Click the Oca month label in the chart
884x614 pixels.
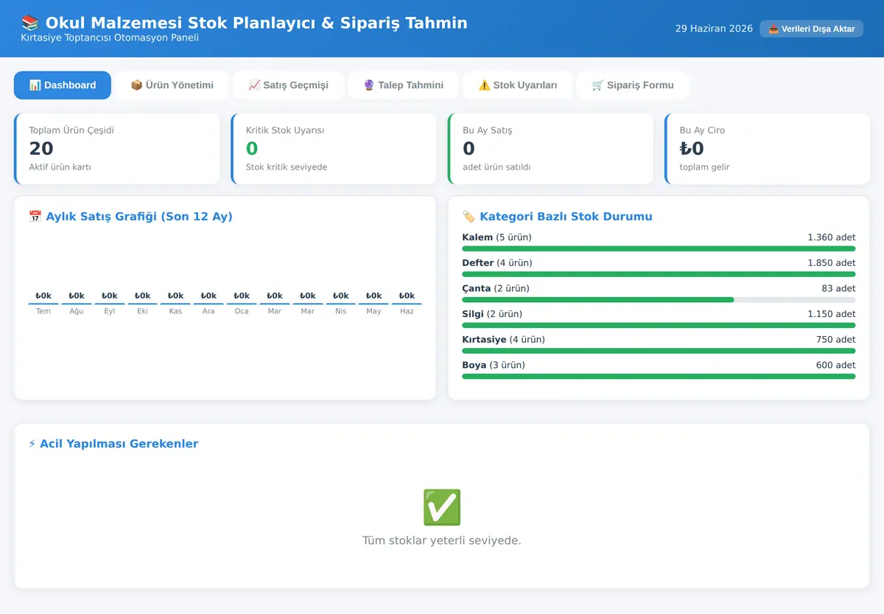pos(242,311)
